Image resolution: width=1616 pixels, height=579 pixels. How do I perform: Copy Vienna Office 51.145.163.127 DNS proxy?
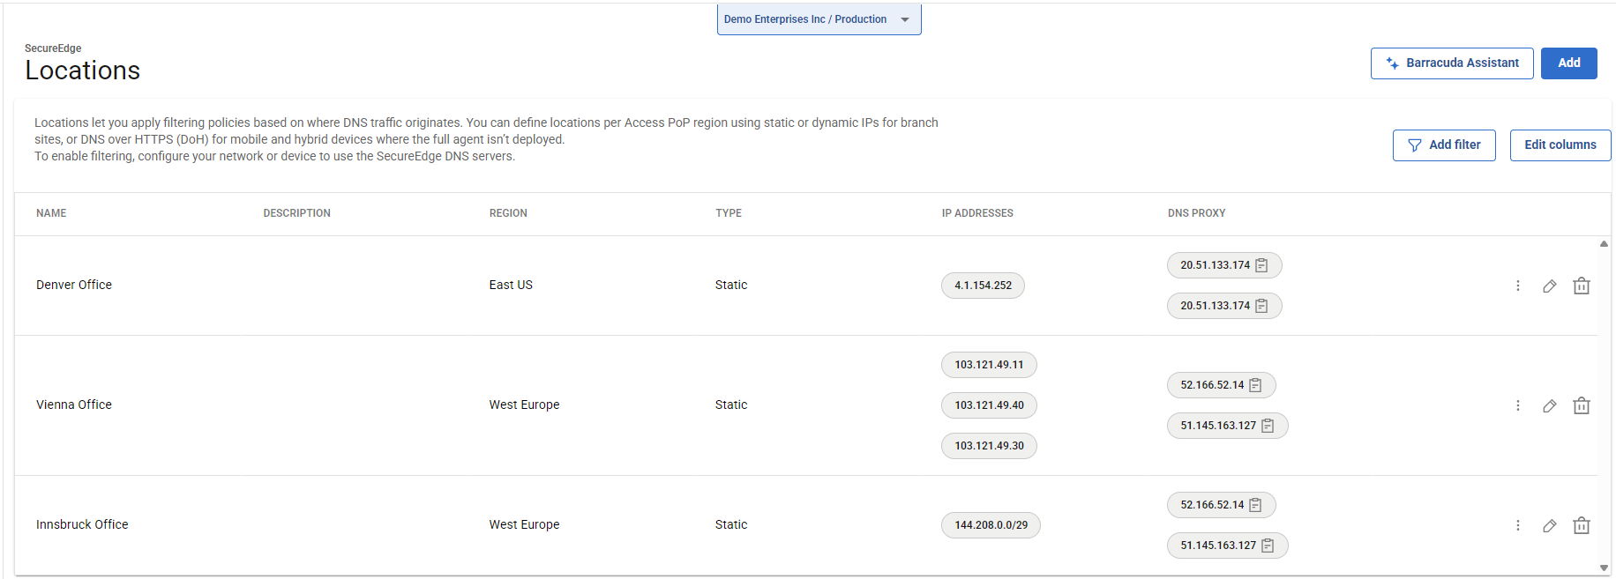1268,426
